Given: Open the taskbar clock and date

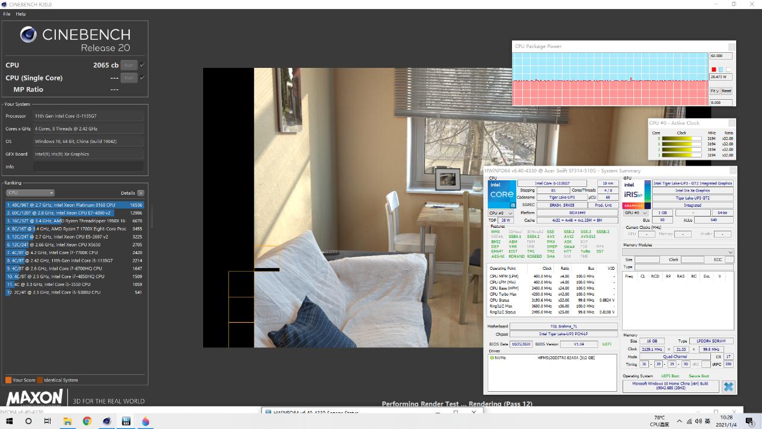Looking at the screenshot, I should pos(727,421).
